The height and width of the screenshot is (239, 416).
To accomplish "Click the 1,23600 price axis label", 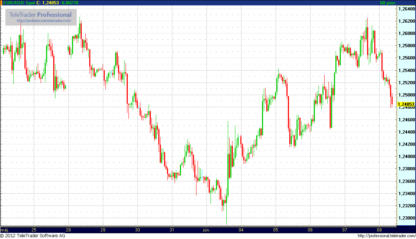I will (407, 181).
